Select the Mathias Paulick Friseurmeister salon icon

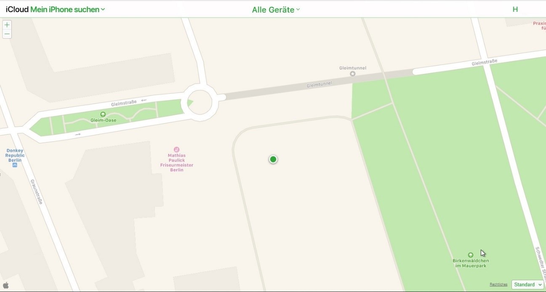coord(176,149)
